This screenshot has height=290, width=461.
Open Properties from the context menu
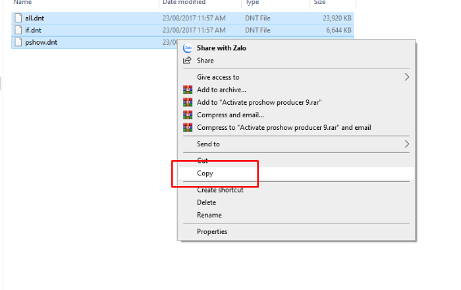(x=296, y=232)
